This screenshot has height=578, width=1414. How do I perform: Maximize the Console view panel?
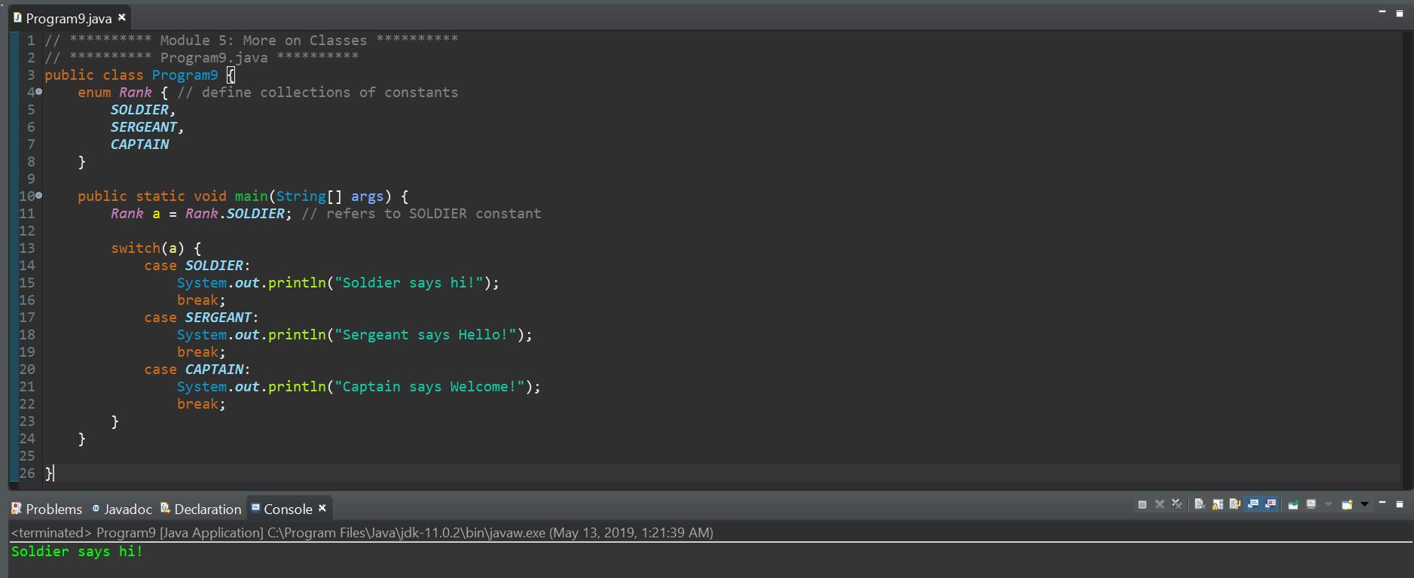coord(1400,504)
